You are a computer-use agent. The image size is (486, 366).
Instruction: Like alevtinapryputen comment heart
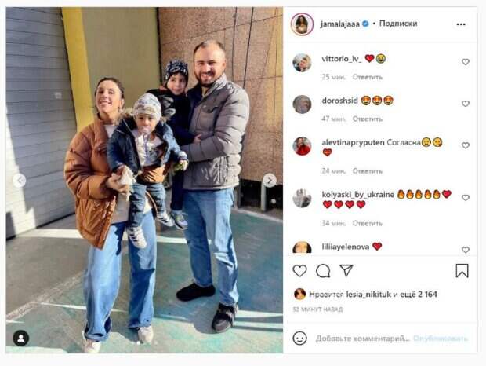[x=466, y=145]
